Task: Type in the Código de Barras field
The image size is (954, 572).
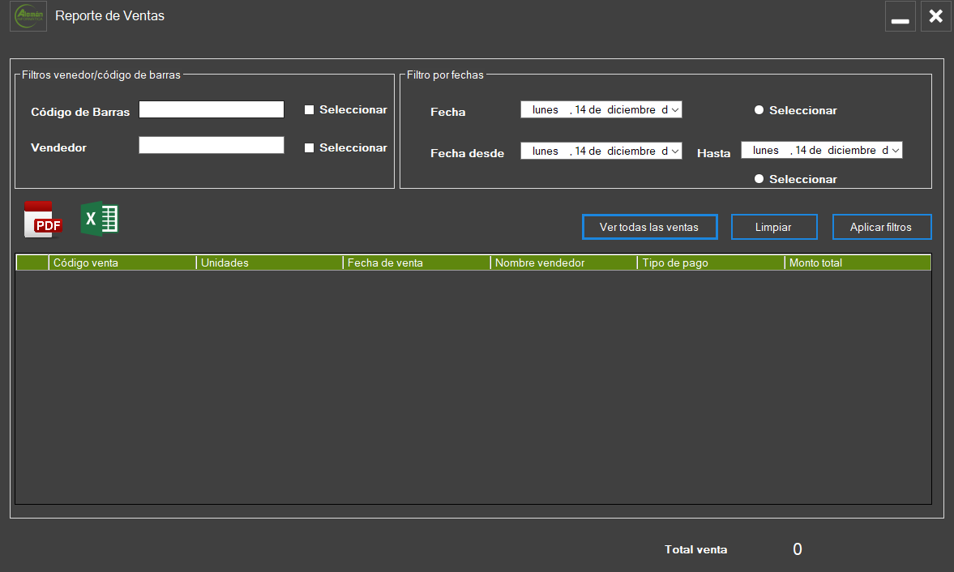Action: [212, 109]
